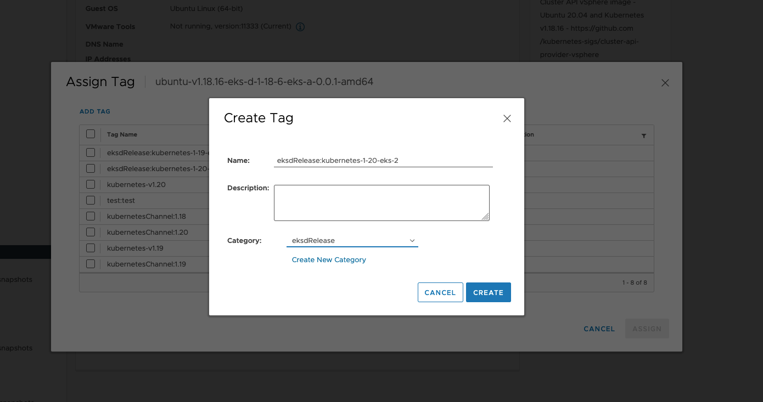Screen dimensions: 763x402
Task: Select the test:test tag checkbox
Action: [91, 200]
